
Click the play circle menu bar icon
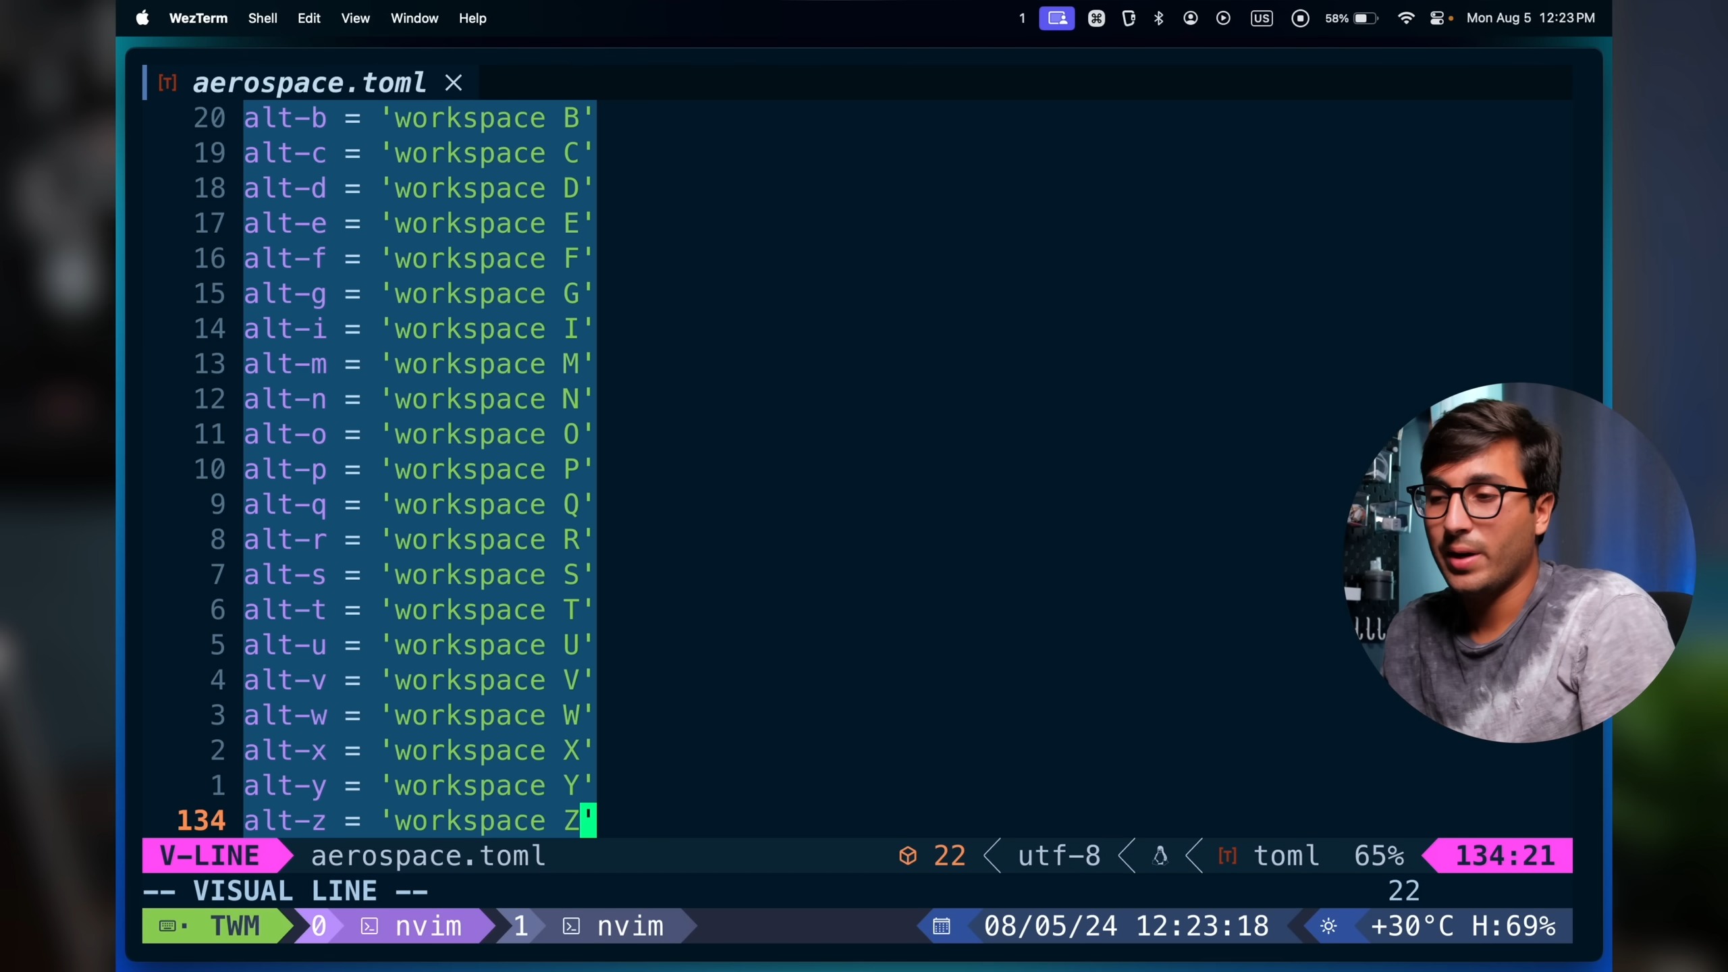point(1222,18)
